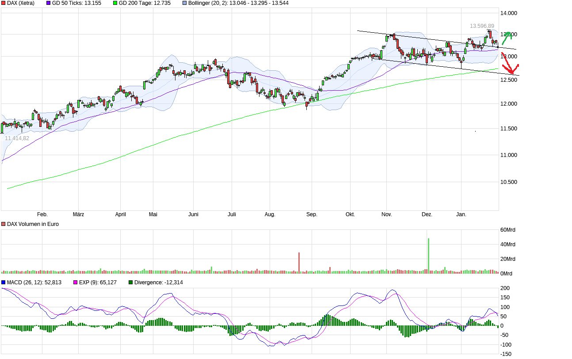572x359 pixels.
Task: Click the 'April' month axis label
Action: pyautogui.click(x=120, y=214)
